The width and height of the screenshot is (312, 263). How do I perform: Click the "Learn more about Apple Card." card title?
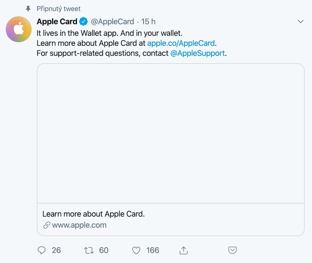click(94, 214)
